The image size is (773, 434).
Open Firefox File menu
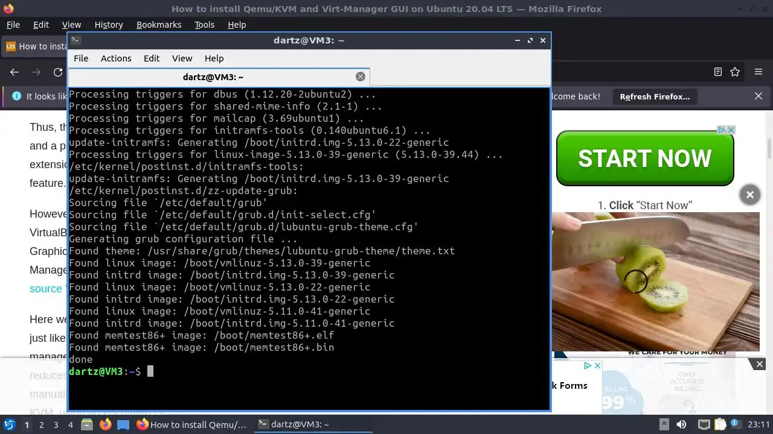(13, 25)
